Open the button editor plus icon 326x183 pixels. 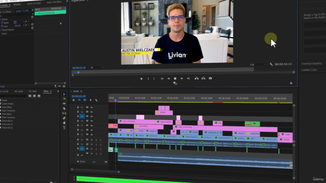291,83
